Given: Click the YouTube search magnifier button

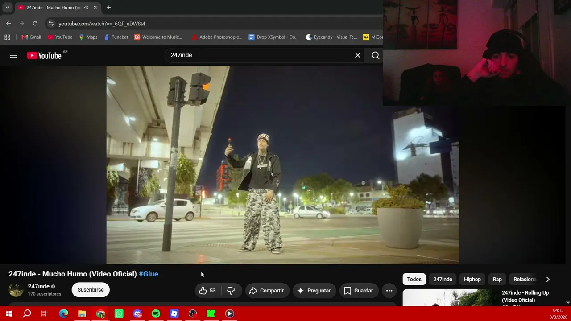Looking at the screenshot, I should click(376, 55).
